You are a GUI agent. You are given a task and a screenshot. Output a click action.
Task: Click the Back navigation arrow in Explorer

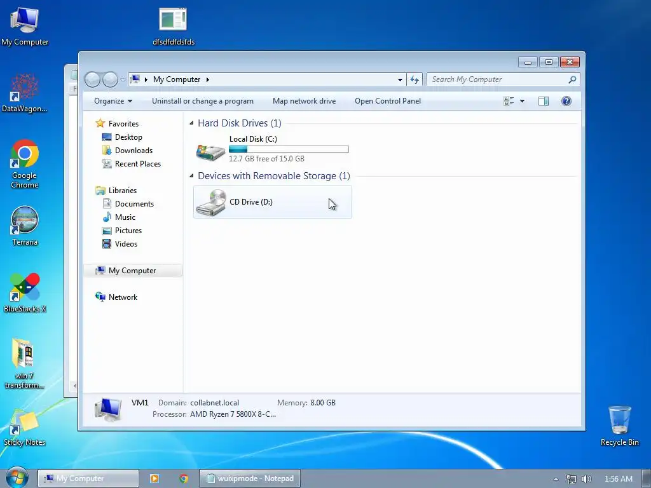92,79
